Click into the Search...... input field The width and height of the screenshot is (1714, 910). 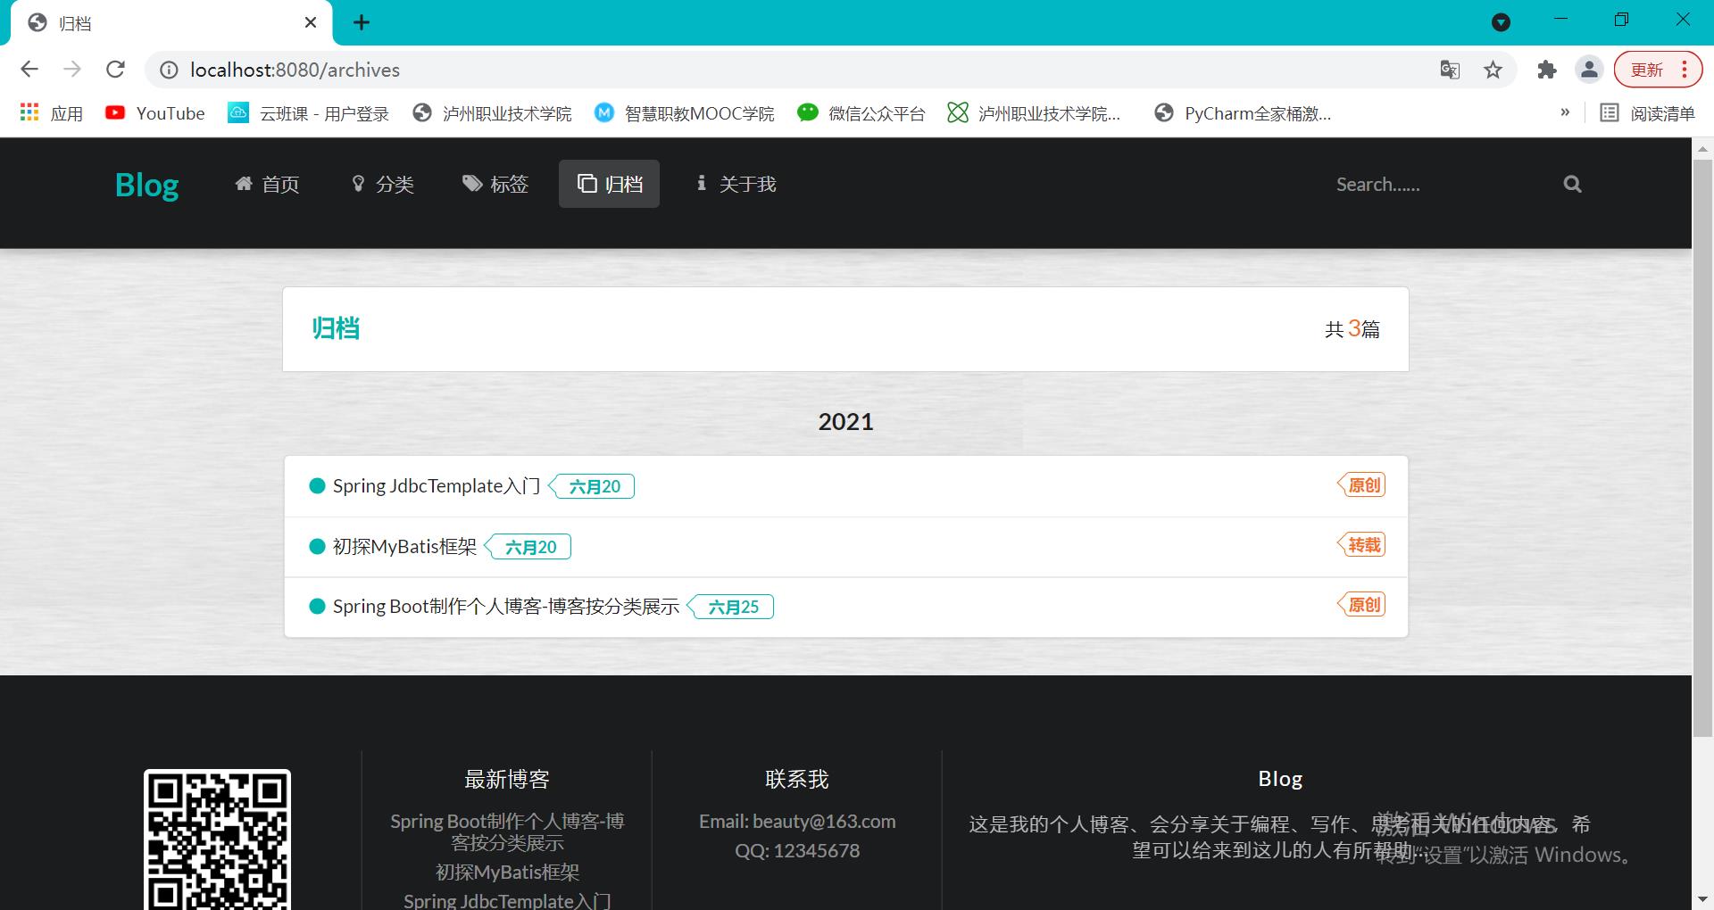(x=1437, y=185)
